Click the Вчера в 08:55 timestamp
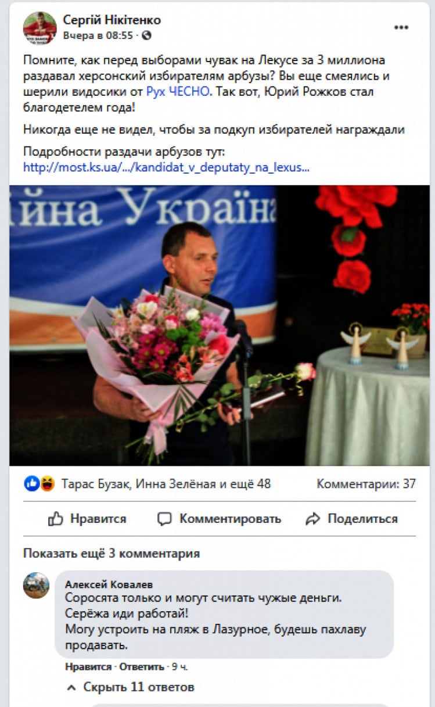Screen dimensions: 435x707 [98, 35]
